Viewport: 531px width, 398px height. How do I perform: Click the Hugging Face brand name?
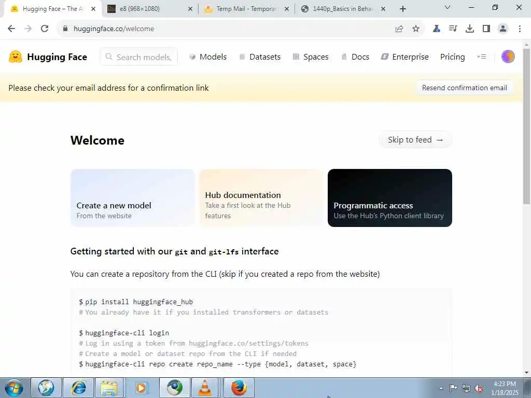point(57,57)
